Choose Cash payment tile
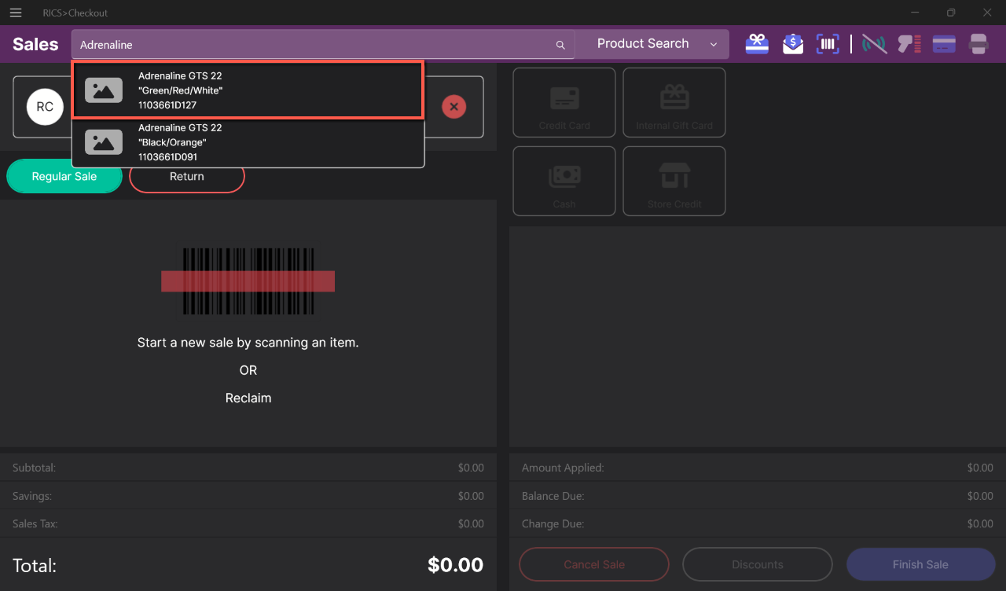Image resolution: width=1006 pixels, height=591 pixels. pyautogui.click(x=564, y=181)
